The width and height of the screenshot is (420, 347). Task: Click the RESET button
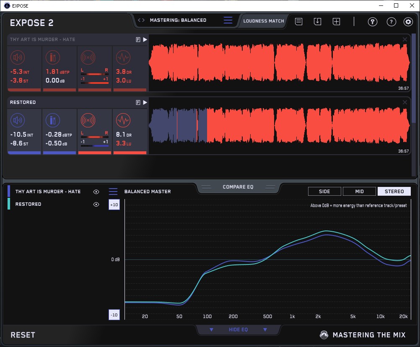(23, 335)
